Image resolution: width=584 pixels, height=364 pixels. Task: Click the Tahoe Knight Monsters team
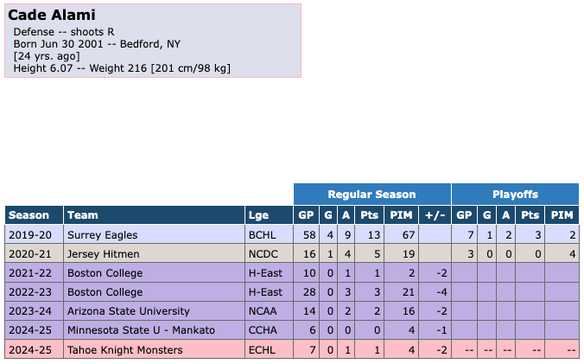tap(124, 349)
